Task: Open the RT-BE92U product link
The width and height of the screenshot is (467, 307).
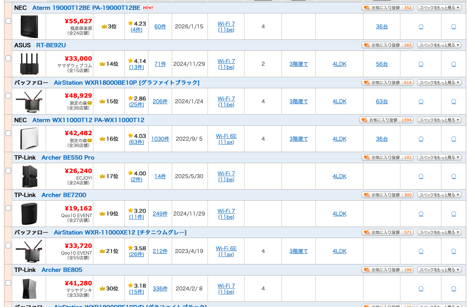Action: click(x=51, y=45)
